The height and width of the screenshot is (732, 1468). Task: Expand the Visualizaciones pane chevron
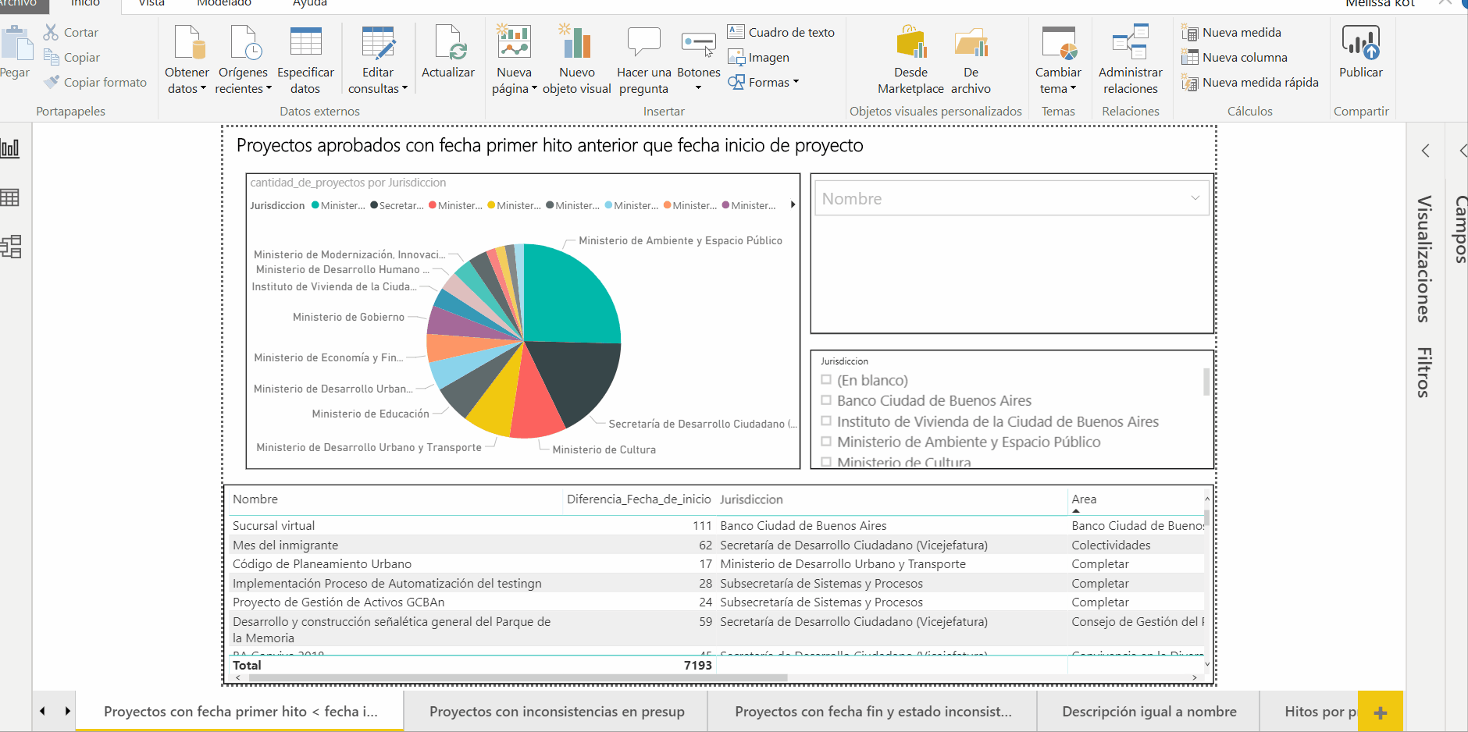(x=1425, y=151)
